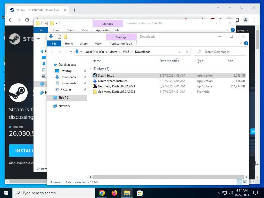Show hidden system tray icons
The width and height of the screenshot is (264, 198).
[218, 193]
